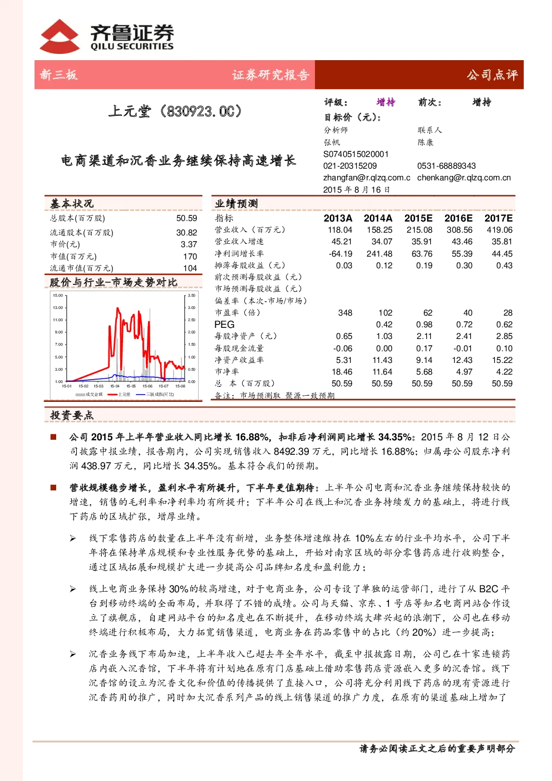Viewport: 552px width, 781px height.
Task: Click the 目标价（元） label
Action: (x=353, y=117)
